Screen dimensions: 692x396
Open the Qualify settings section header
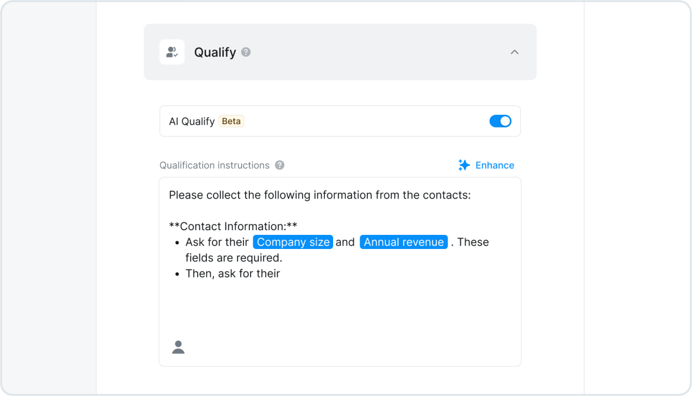coord(340,52)
